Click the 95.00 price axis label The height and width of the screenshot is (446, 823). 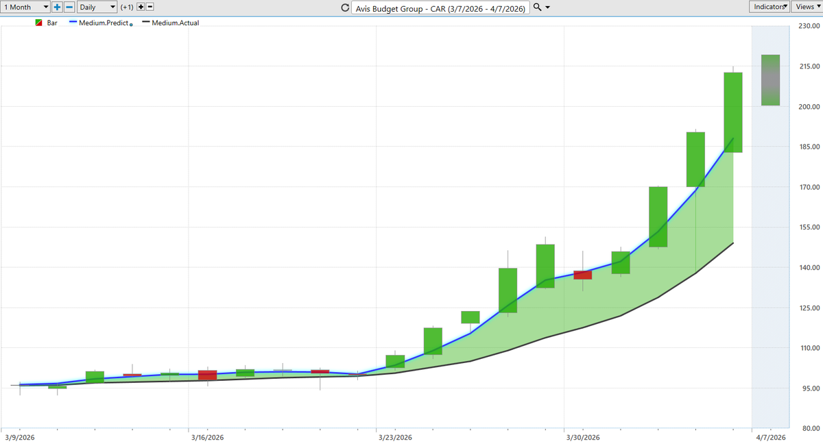[811, 388]
